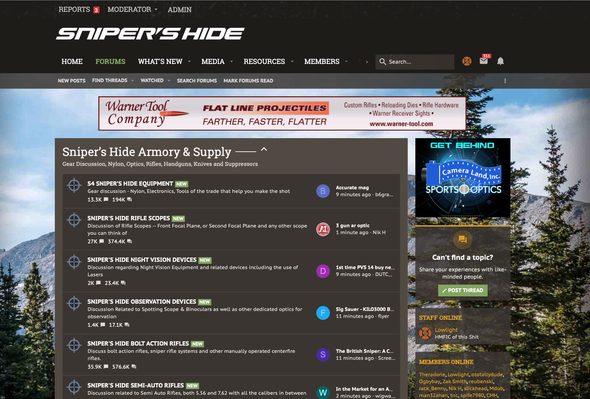Click the AI avatar beside 3 gun ar optic

323,229
